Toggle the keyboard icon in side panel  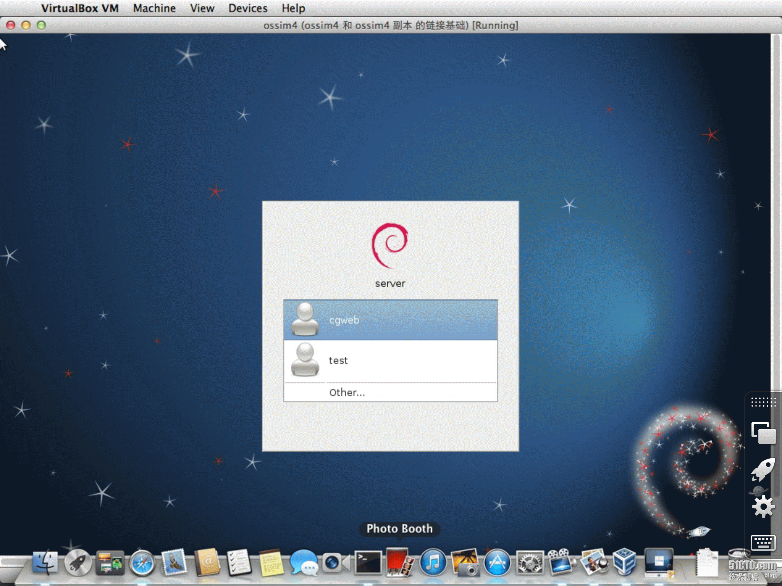pos(763,543)
